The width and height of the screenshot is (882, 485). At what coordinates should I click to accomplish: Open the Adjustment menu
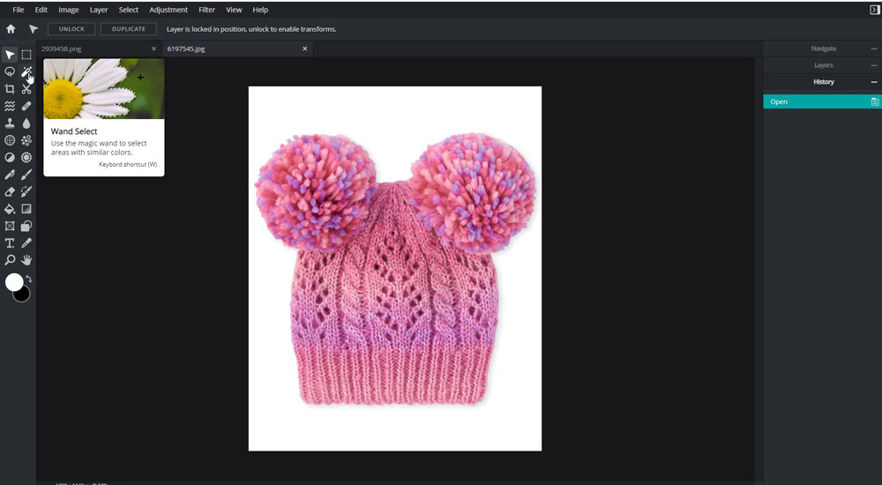pos(168,10)
